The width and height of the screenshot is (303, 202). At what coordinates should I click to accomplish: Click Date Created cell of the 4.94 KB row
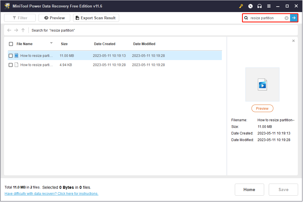tap(109, 65)
